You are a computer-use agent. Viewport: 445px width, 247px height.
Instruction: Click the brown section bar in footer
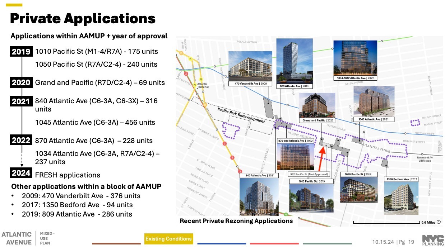click(116, 244)
